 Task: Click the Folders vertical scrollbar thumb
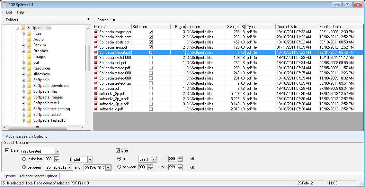(88, 58)
